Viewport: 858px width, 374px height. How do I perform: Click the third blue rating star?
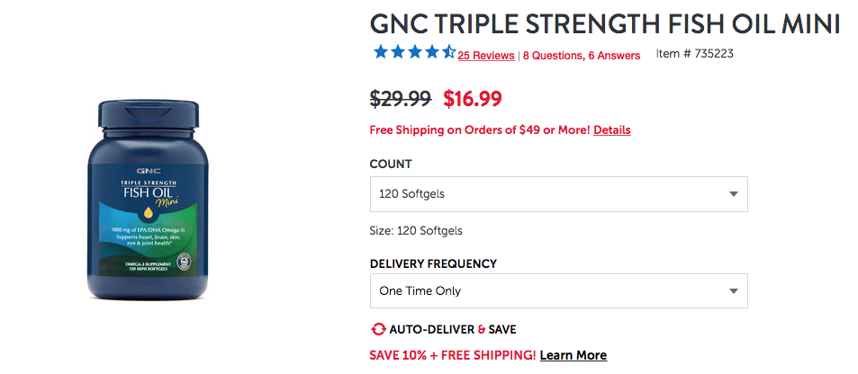pos(415,52)
